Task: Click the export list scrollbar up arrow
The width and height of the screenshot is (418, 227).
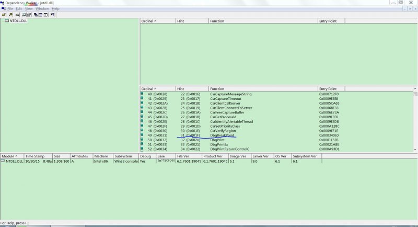Action: point(415,88)
